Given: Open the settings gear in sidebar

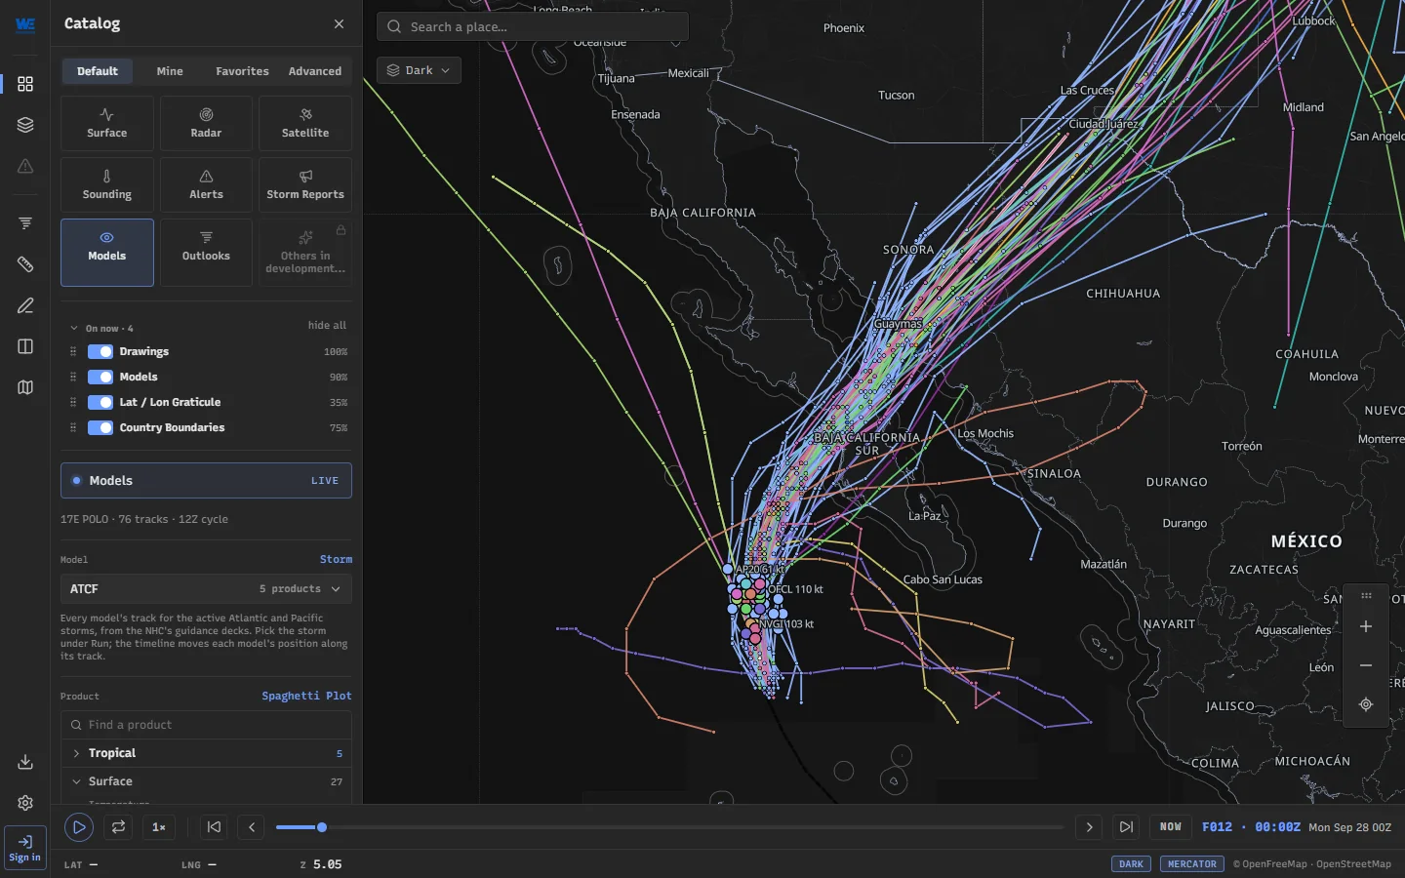Looking at the screenshot, I should pos(25,803).
